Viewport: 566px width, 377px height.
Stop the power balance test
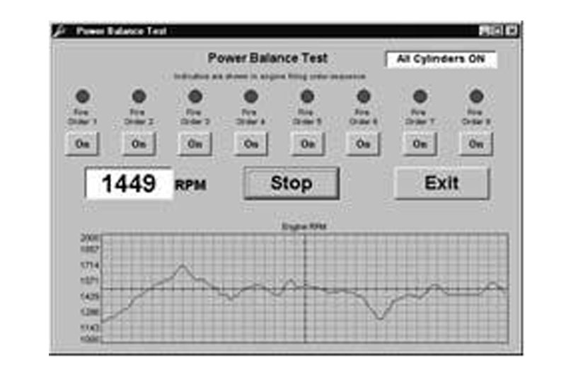291,183
